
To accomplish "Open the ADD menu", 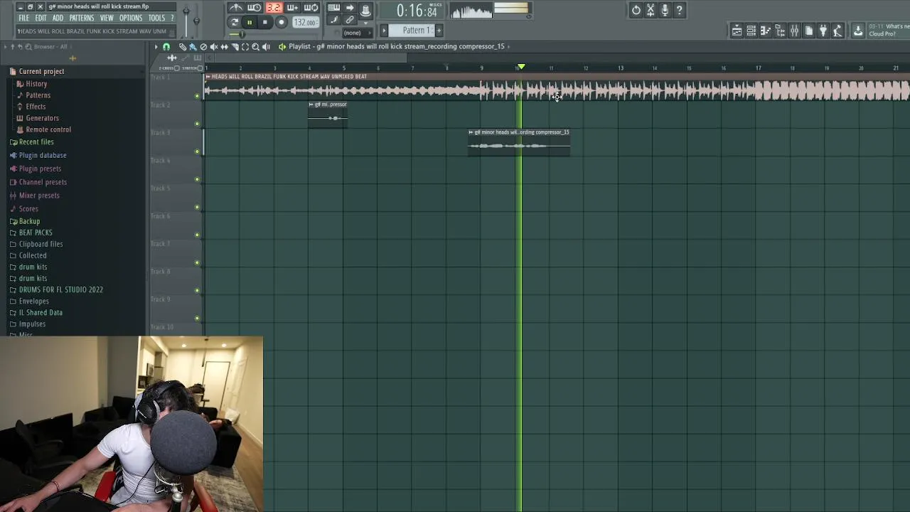I will [58, 18].
